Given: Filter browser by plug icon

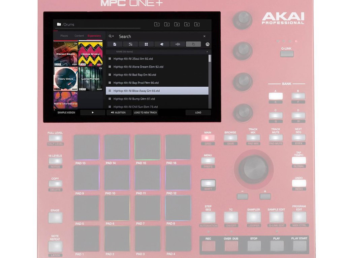Looking at the screenshot, I should [x=162, y=44].
